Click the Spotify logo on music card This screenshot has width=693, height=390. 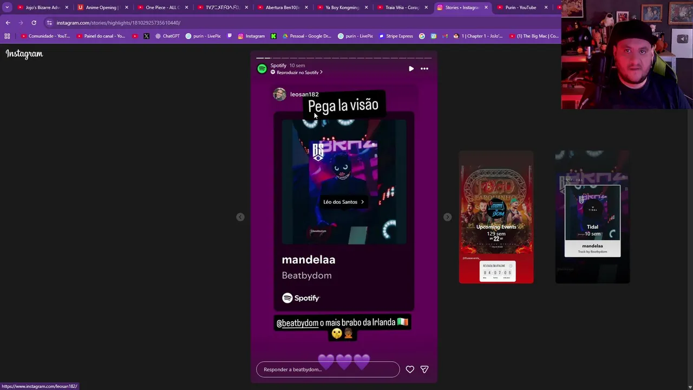point(301,298)
